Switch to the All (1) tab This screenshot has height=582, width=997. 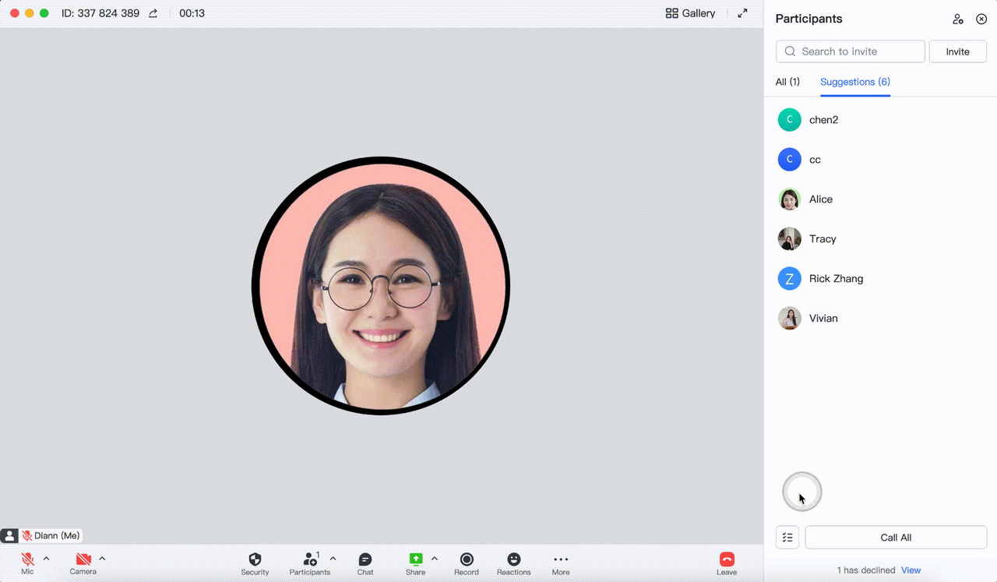(787, 82)
